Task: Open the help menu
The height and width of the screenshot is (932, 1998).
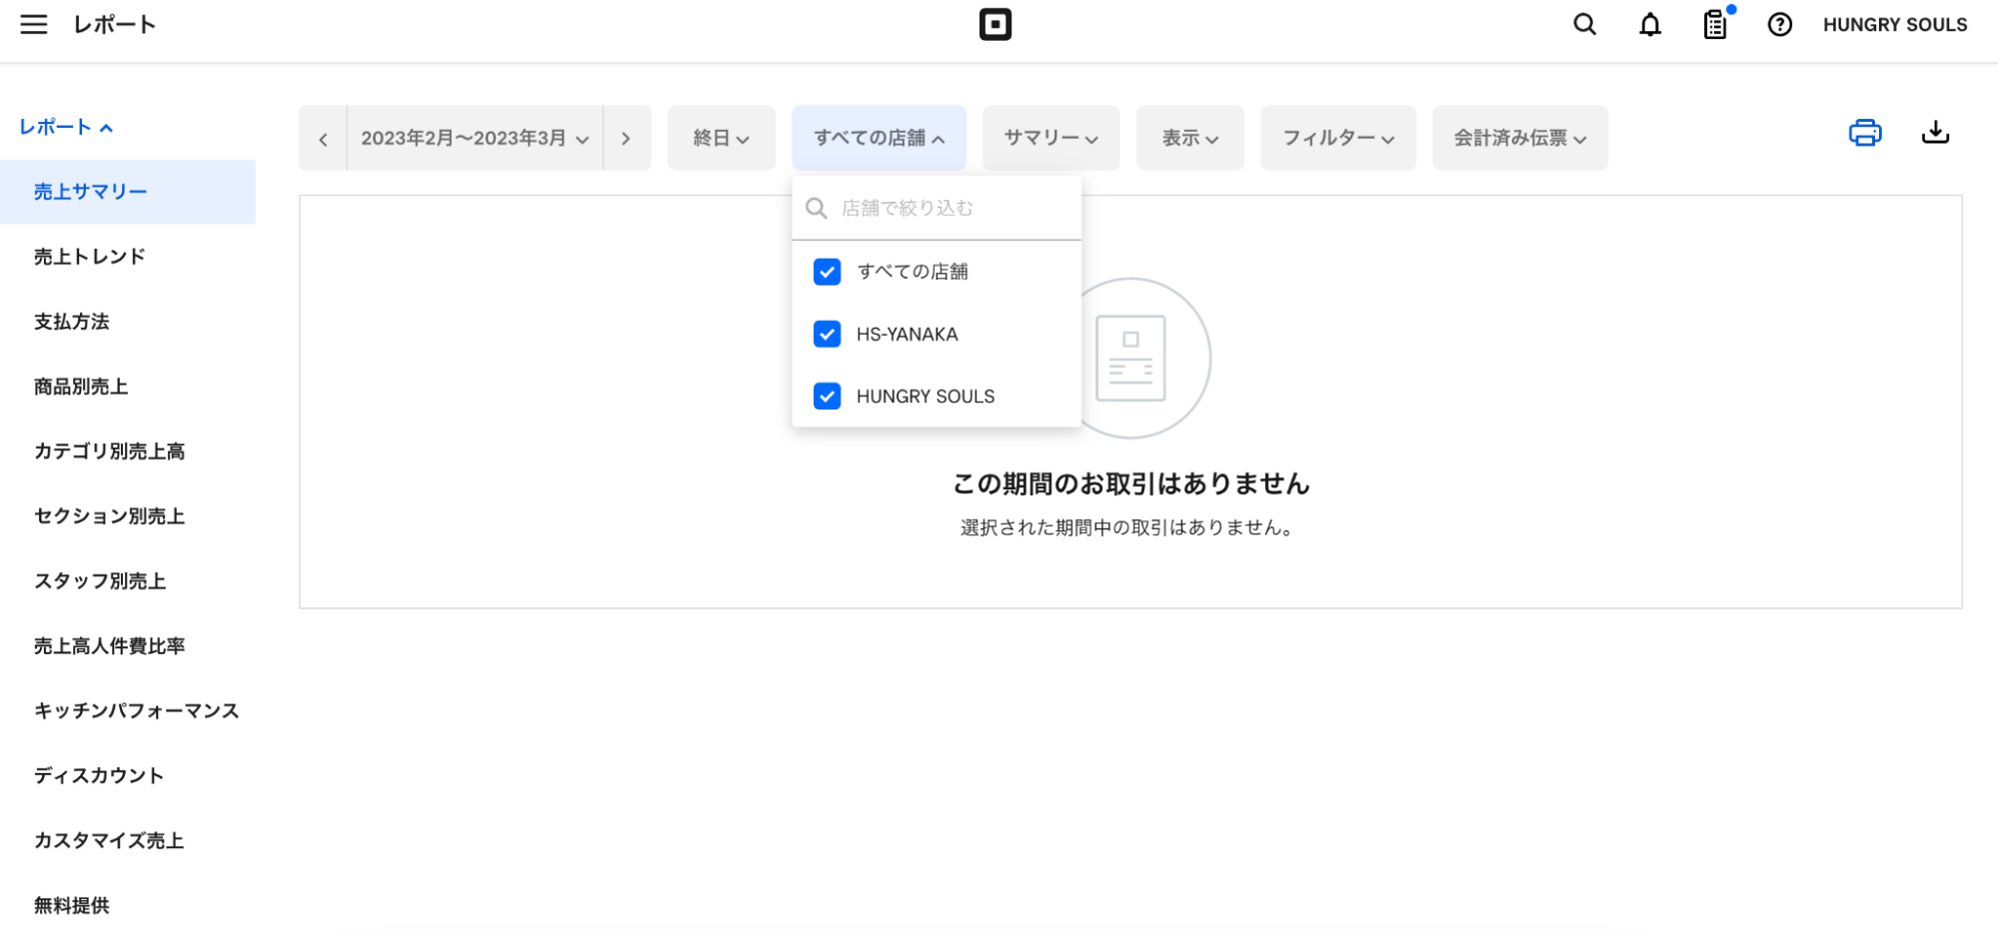Action: point(1779,24)
